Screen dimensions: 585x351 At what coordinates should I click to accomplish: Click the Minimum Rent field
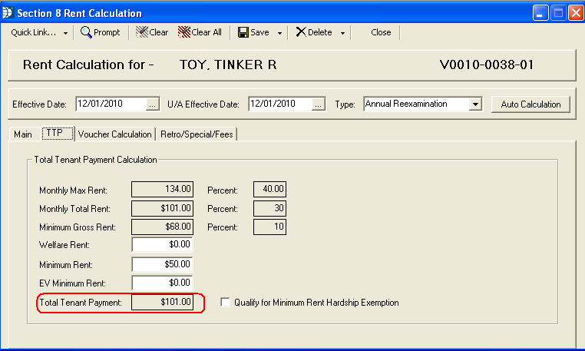[x=162, y=264]
